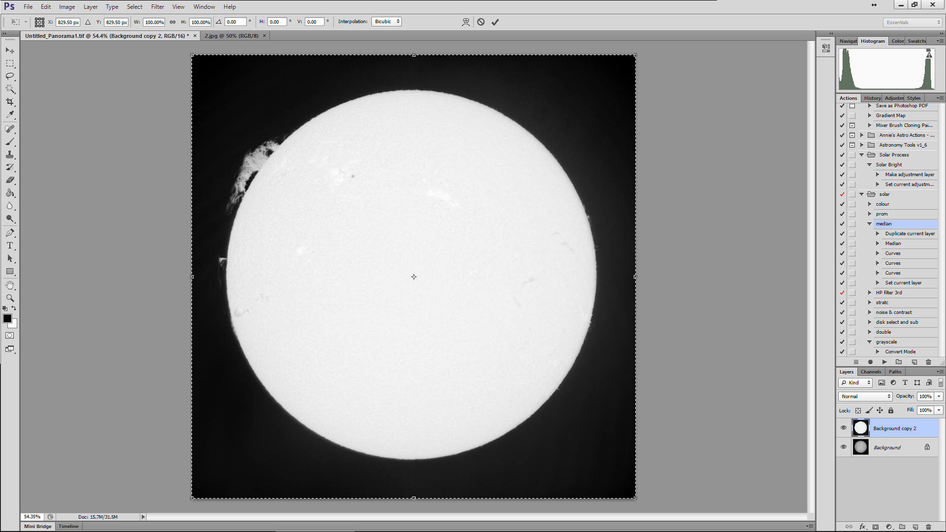The height and width of the screenshot is (532, 946).
Task: Cancel the transform with the circle-slash icon
Action: point(481,22)
